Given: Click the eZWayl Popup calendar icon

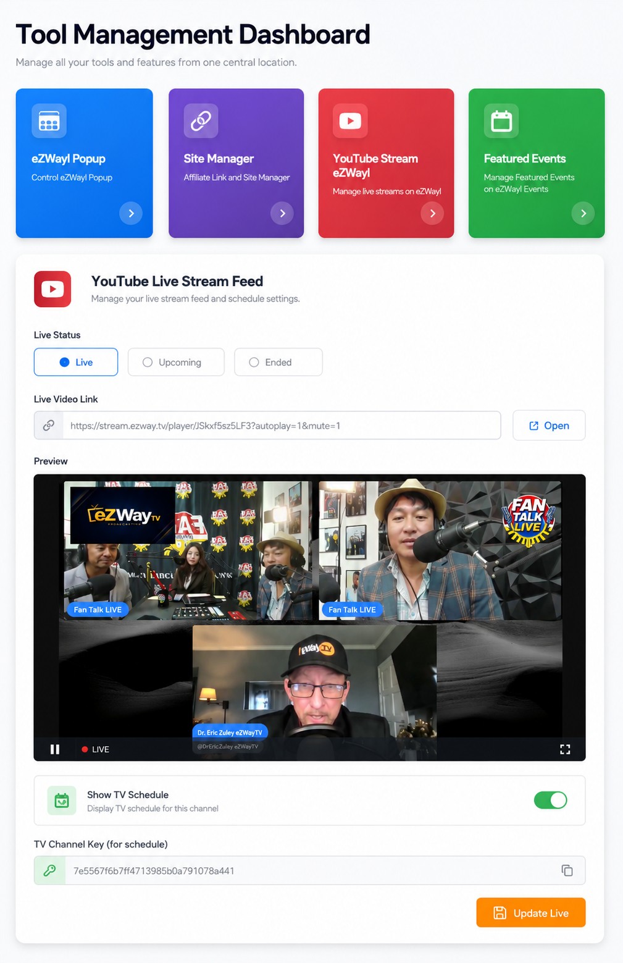Looking at the screenshot, I should coord(49,120).
